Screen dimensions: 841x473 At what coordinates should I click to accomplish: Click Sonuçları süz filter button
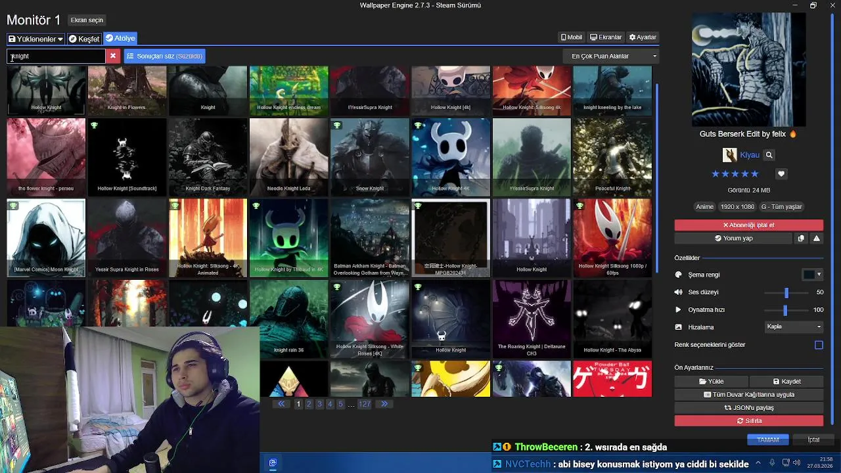164,56
